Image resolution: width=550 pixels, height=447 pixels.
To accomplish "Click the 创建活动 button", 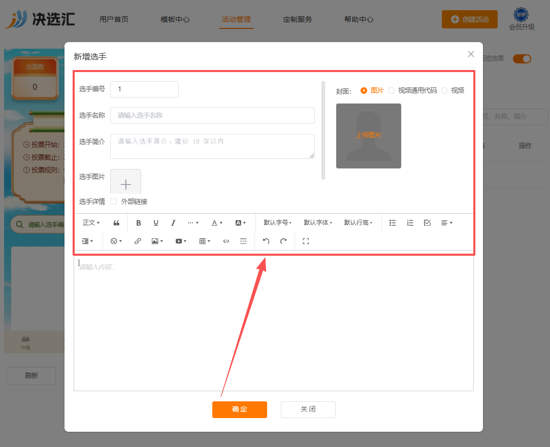I will (470, 19).
